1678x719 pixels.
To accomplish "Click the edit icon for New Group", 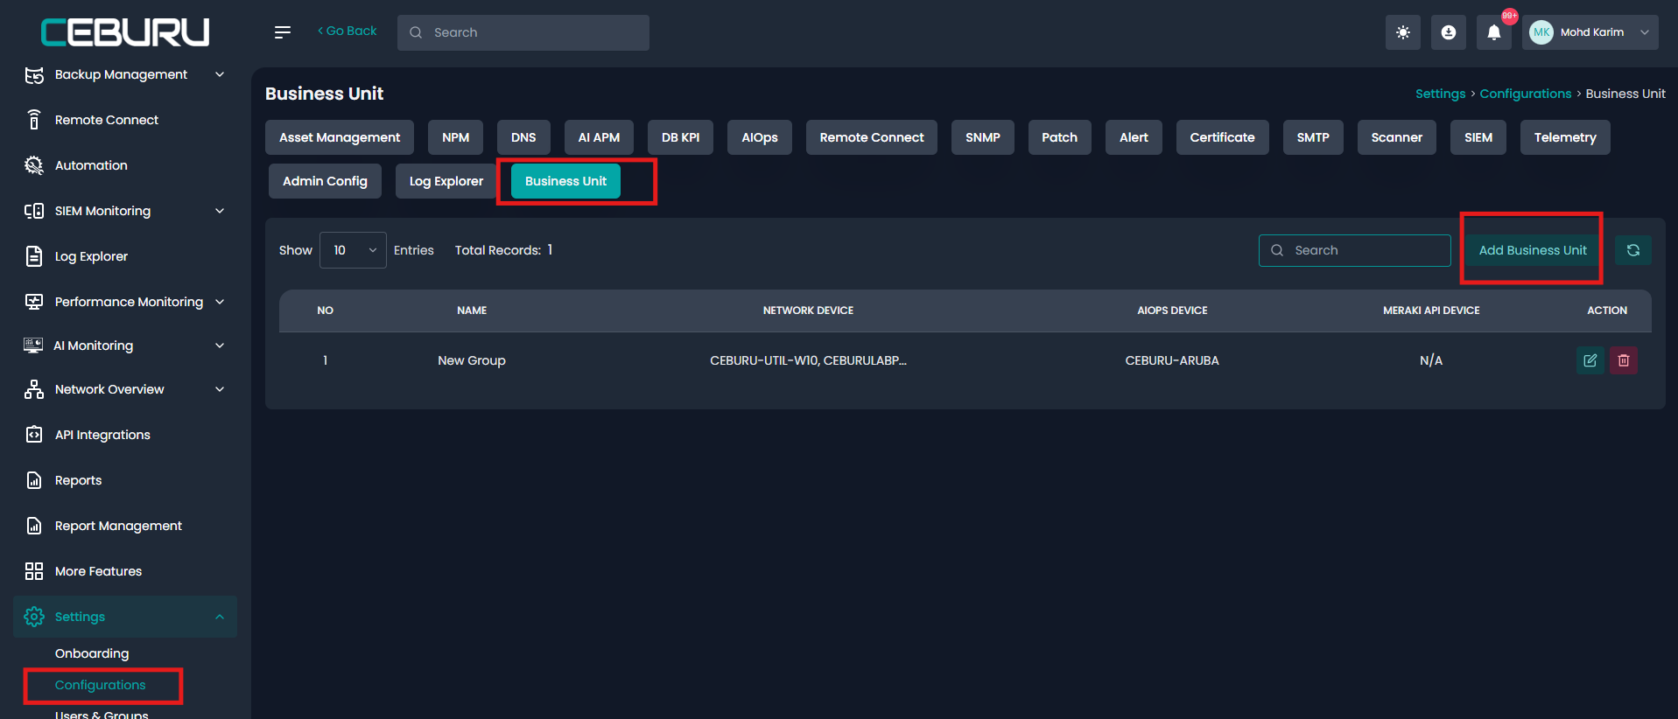I will click(x=1590, y=360).
